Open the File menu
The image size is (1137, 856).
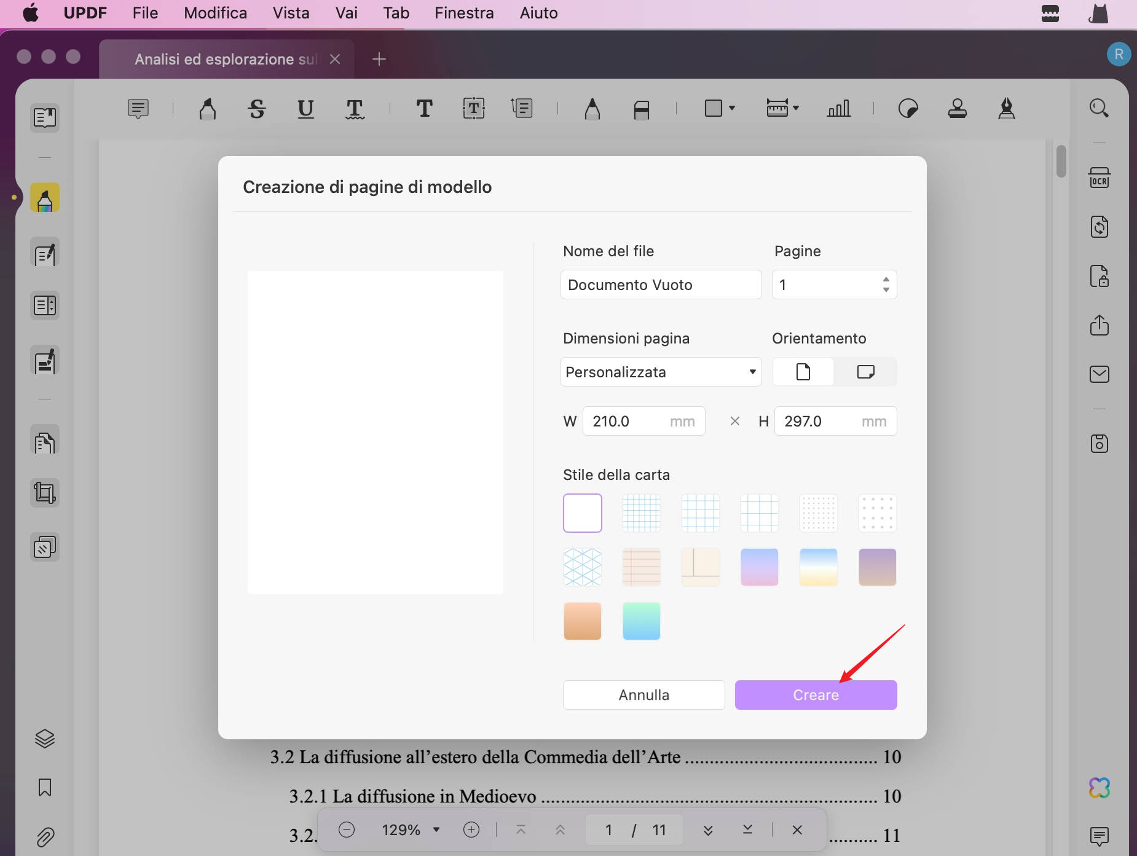point(145,13)
